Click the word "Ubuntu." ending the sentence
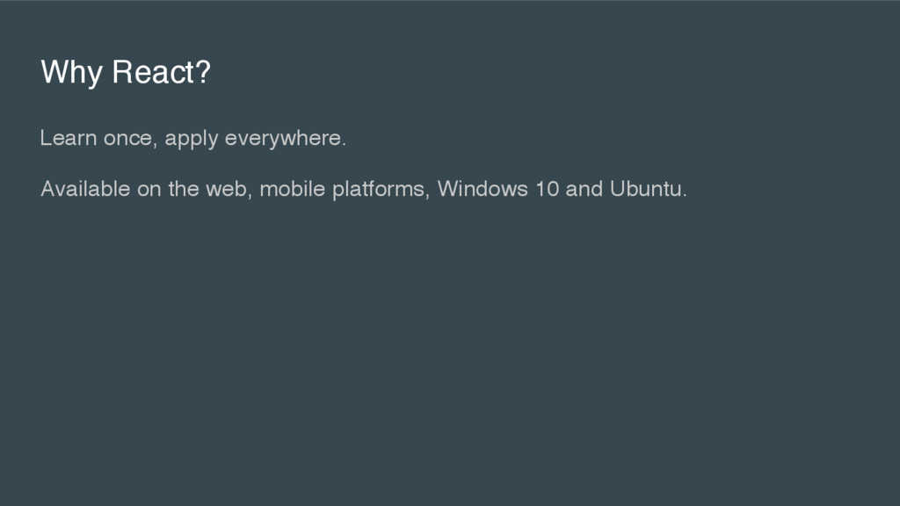The width and height of the screenshot is (900, 506). point(648,189)
